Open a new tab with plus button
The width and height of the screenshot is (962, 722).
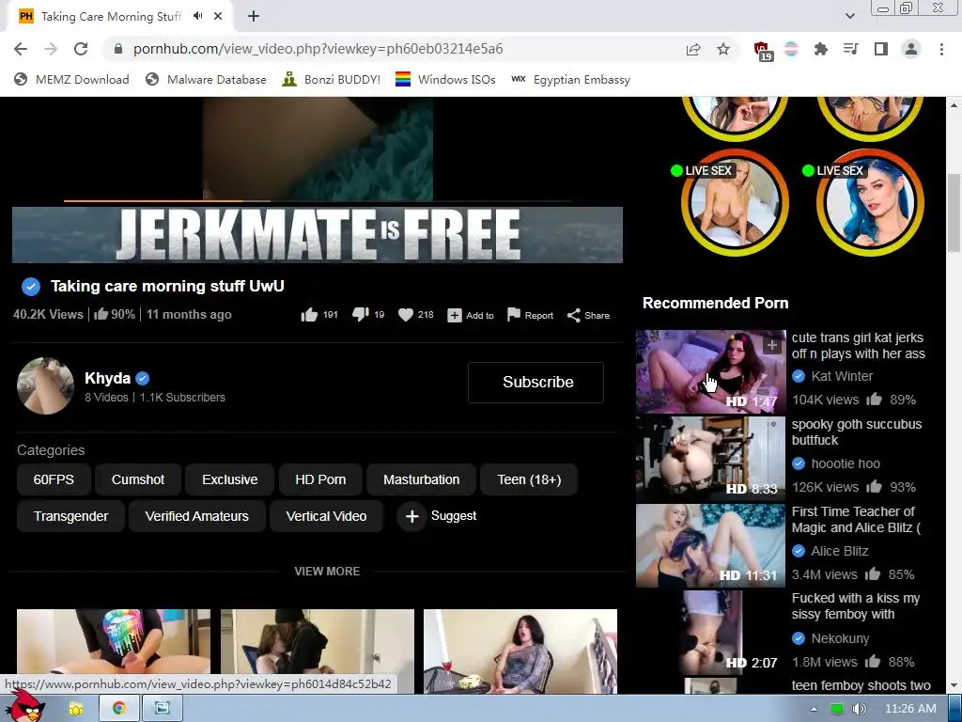[x=254, y=17]
